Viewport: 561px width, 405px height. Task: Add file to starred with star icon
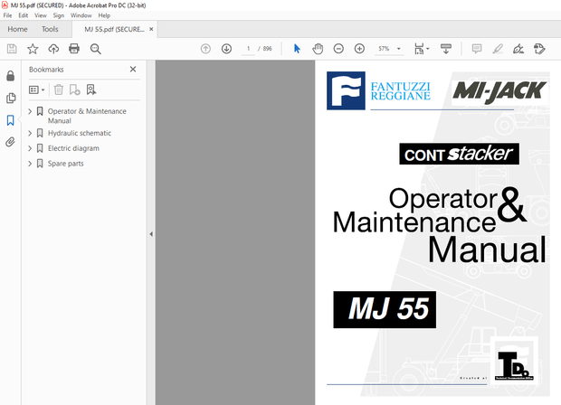pyautogui.click(x=33, y=49)
